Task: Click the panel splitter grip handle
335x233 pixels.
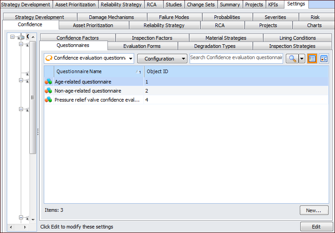Action: click(38, 132)
